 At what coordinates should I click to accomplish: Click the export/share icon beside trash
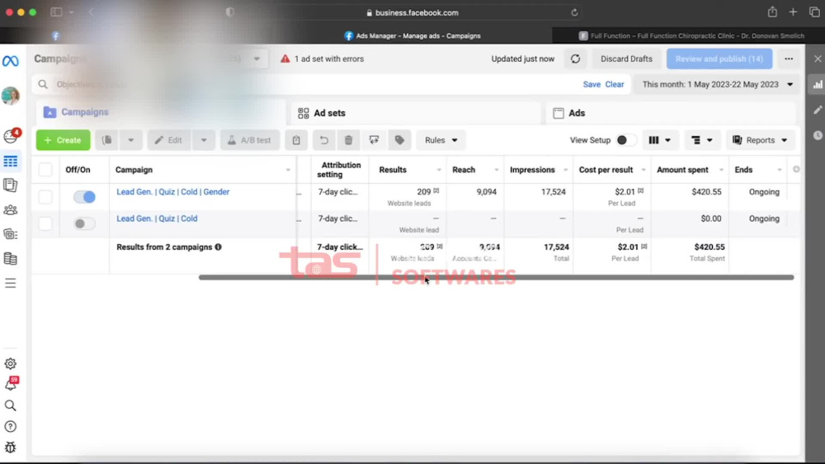374,140
